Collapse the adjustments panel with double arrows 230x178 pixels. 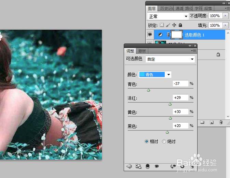(x=190, y=46)
